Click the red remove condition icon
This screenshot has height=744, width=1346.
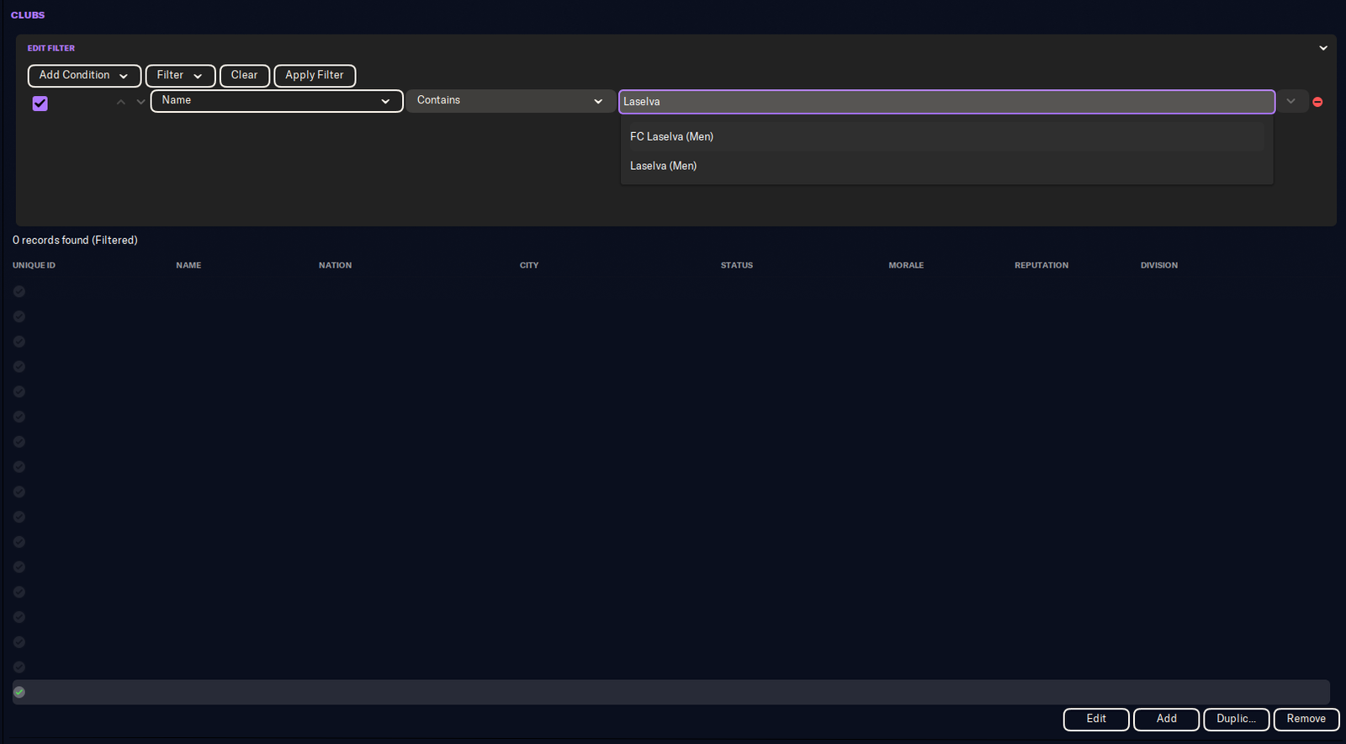[1317, 102]
